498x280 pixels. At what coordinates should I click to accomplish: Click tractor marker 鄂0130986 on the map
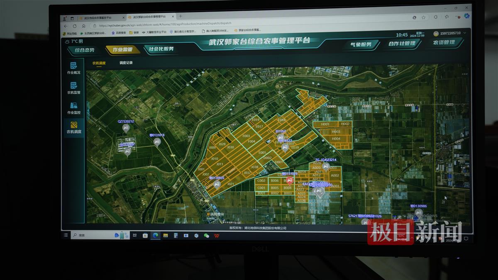coord(418,213)
